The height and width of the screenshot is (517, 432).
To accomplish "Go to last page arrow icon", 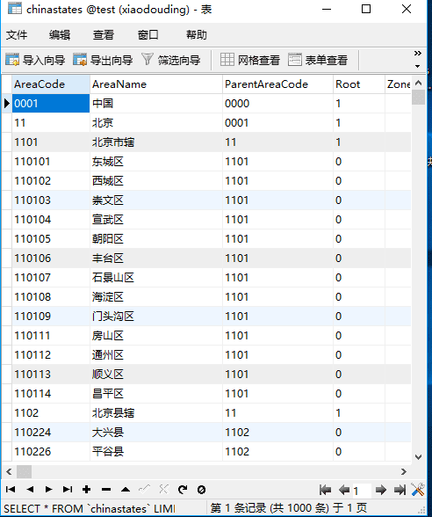I will 400,490.
